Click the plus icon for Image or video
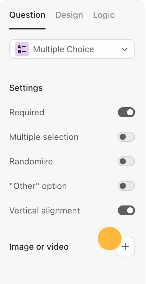The width and height of the screenshot is (146, 284). tap(125, 247)
